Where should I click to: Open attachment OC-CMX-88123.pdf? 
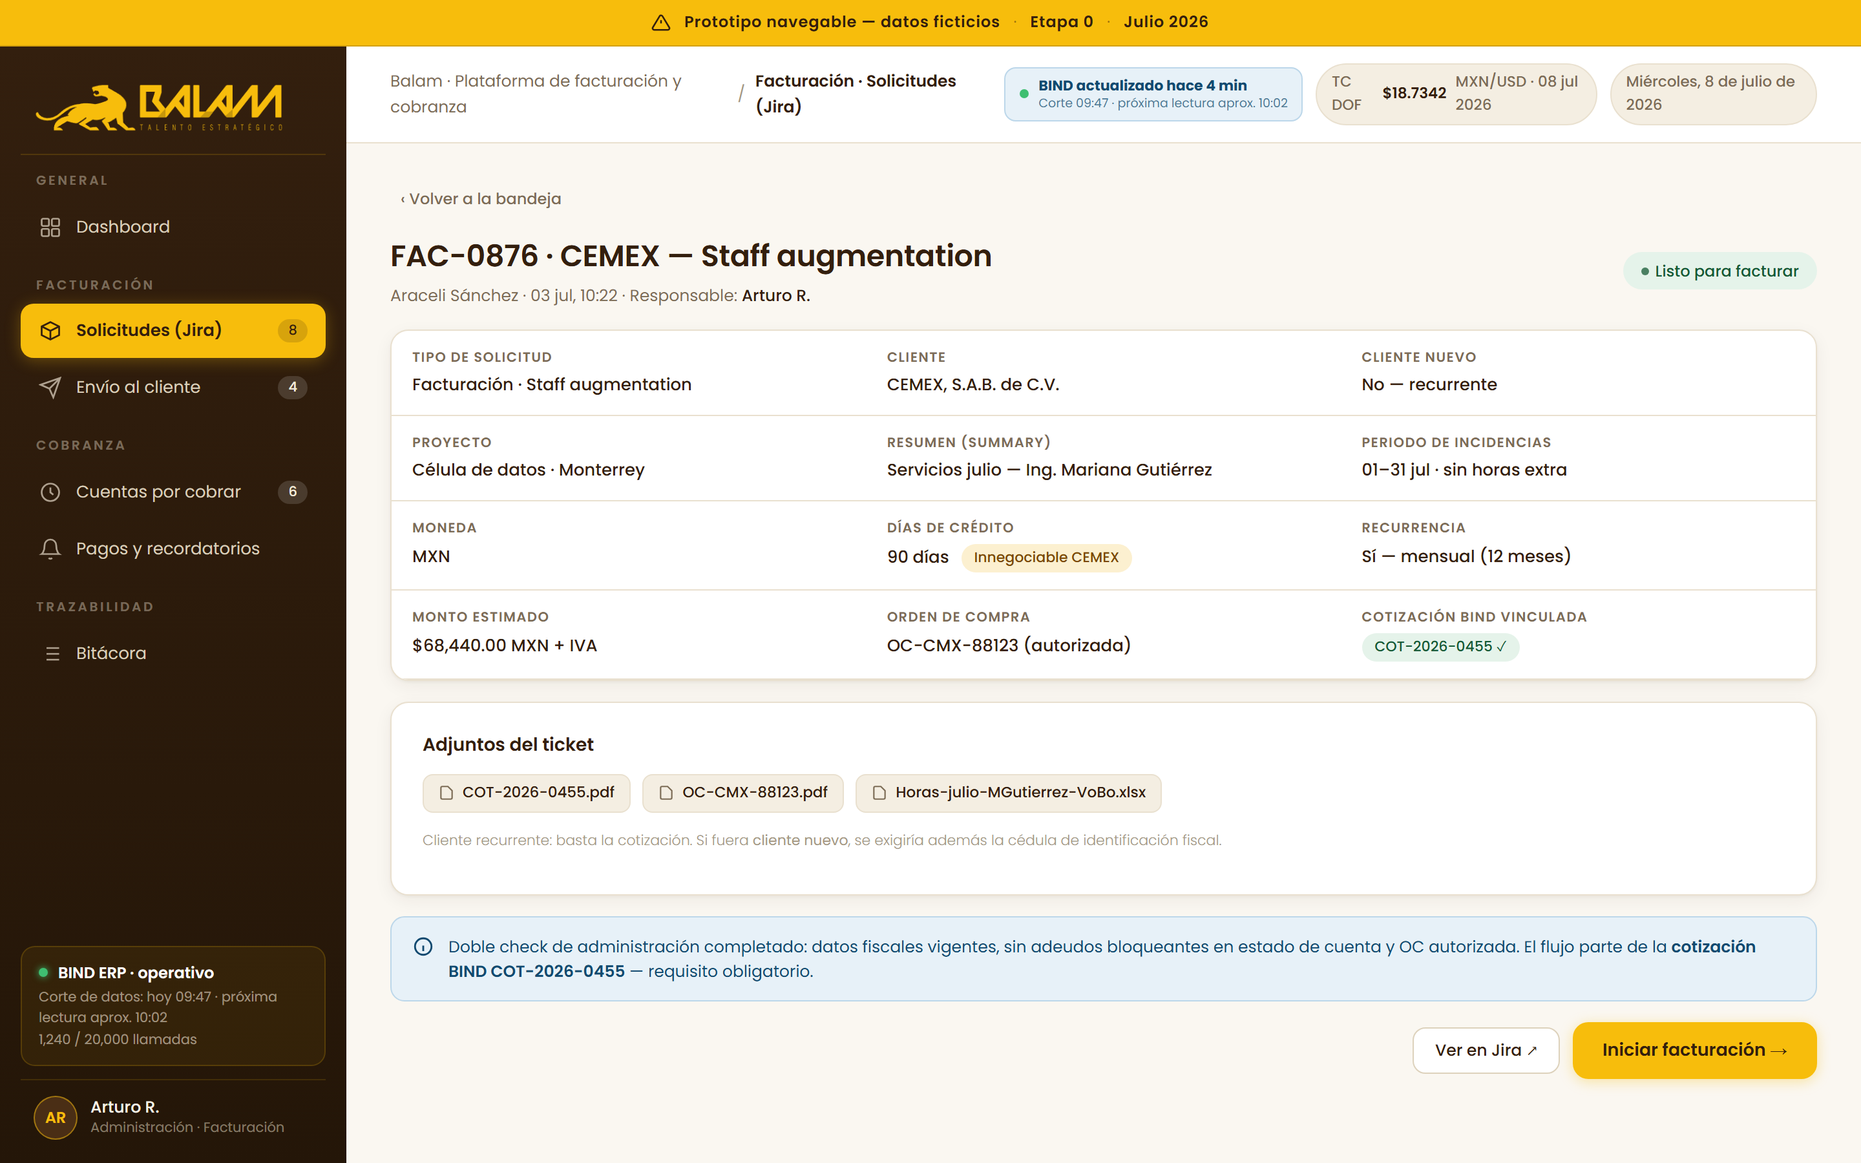(x=743, y=793)
